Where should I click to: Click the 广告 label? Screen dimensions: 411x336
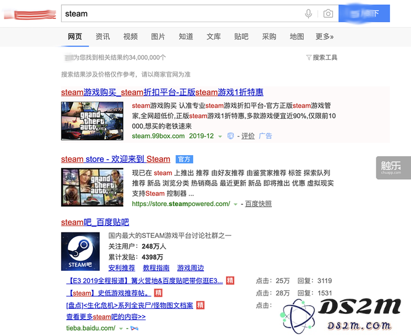[x=265, y=136]
